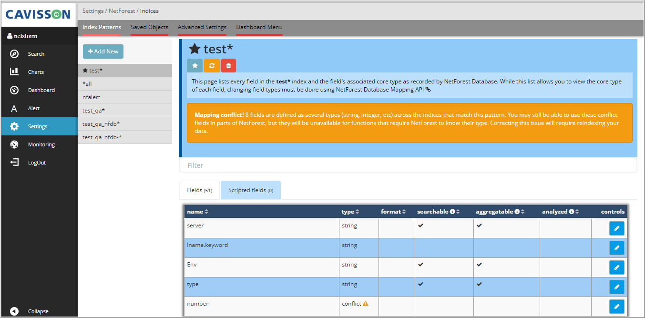Show info for the analyzed column

[572, 212]
